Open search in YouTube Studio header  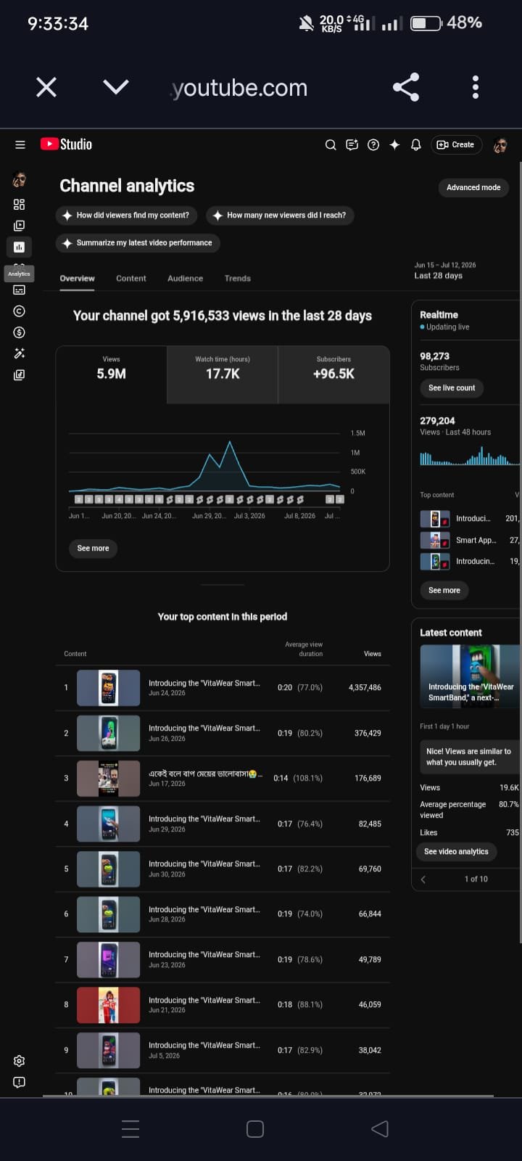click(x=331, y=144)
